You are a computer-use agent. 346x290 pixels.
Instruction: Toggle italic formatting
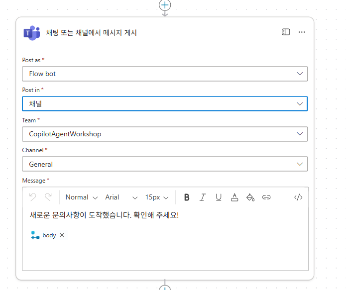coord(203,197)
